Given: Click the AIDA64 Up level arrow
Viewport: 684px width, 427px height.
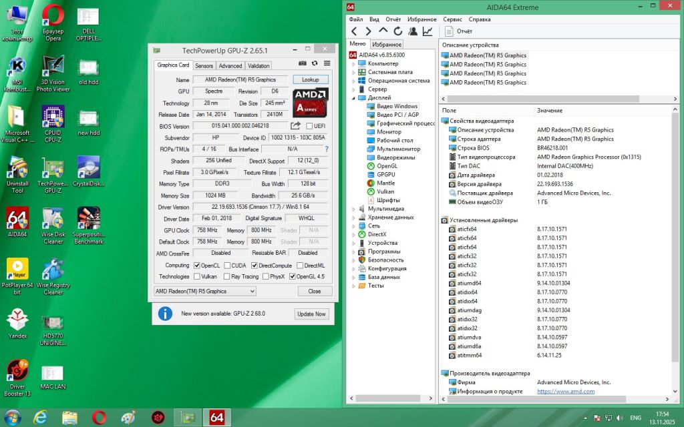Looking at the screenshot, I should coord(383,31).
